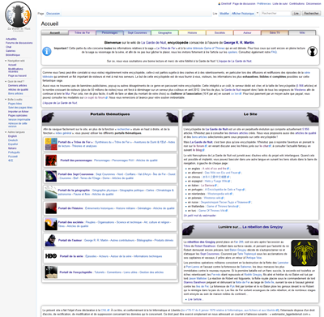
Task: Select the Sept Couronnes tab
Action: pyautogui.click(x=137, y=32)
